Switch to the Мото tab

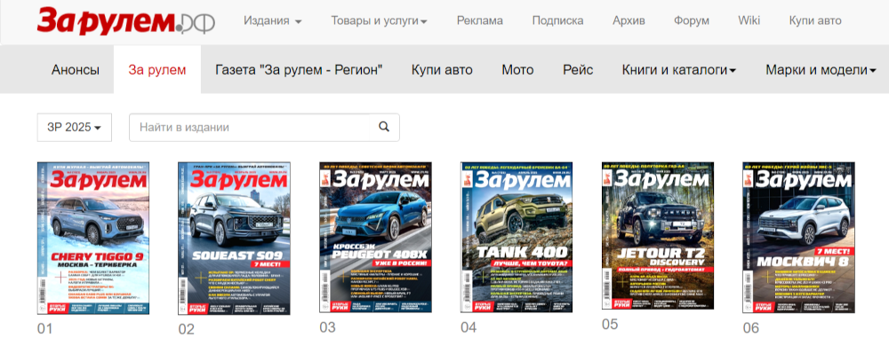517,70
